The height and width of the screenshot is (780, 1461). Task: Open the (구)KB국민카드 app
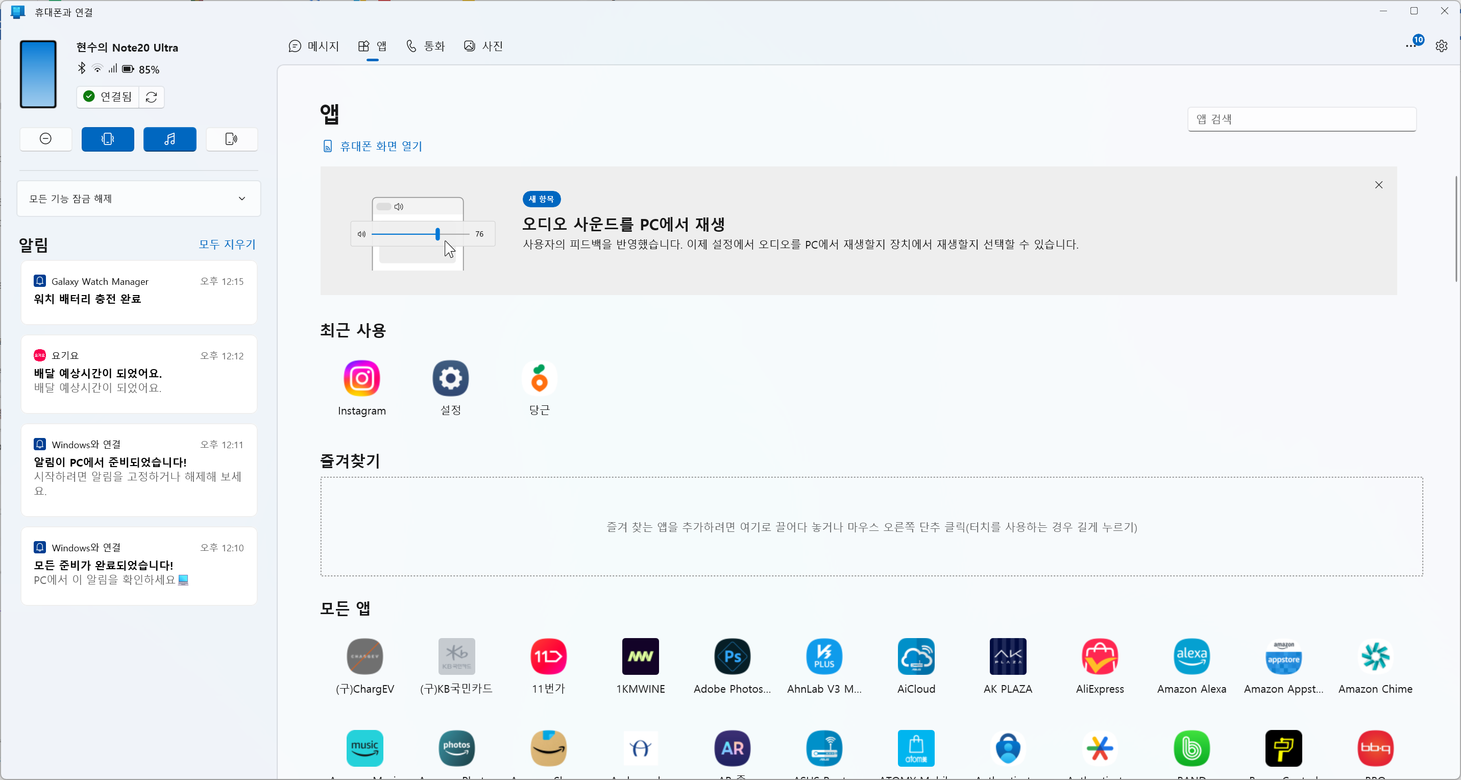coord(456,656)
